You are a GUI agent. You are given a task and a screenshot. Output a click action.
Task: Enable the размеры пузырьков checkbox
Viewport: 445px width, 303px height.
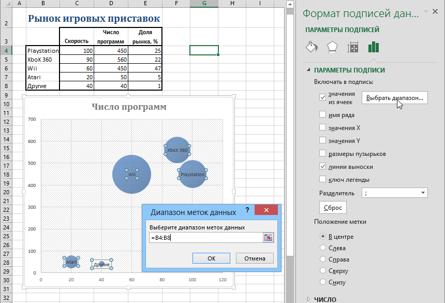click(x=322, y=153)
